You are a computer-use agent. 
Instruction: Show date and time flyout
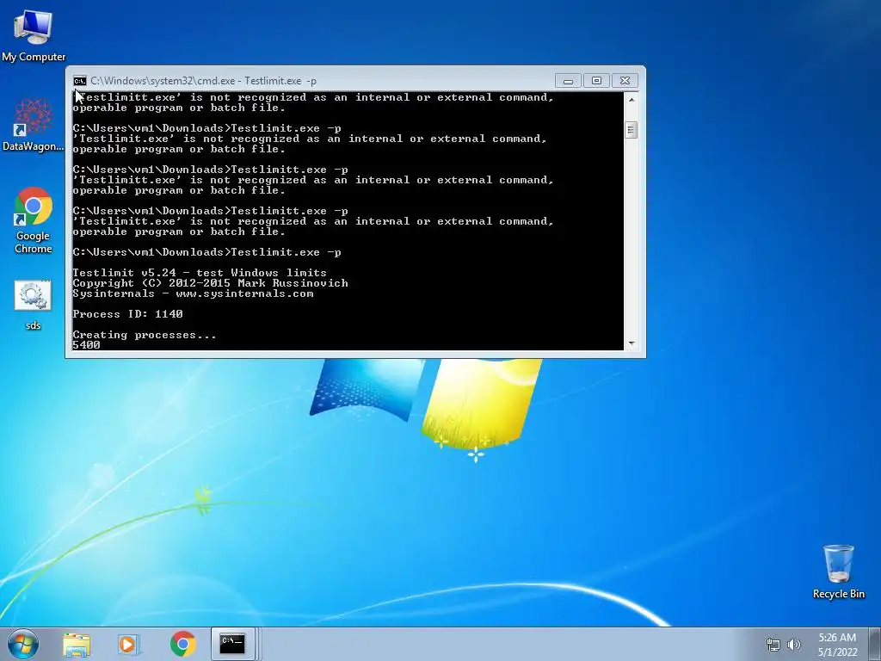(837, 645)
